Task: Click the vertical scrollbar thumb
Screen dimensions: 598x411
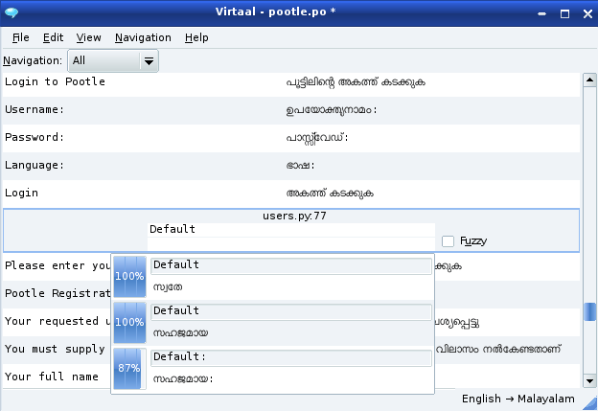Action: point(589,311)
